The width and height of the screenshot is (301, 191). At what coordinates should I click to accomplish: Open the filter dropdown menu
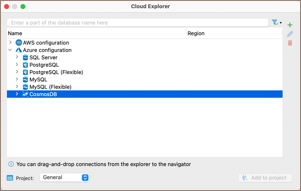click(277, 22)
